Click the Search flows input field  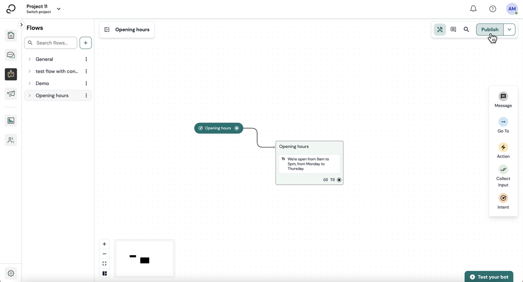pyautogui.click(x=51, y=43)
